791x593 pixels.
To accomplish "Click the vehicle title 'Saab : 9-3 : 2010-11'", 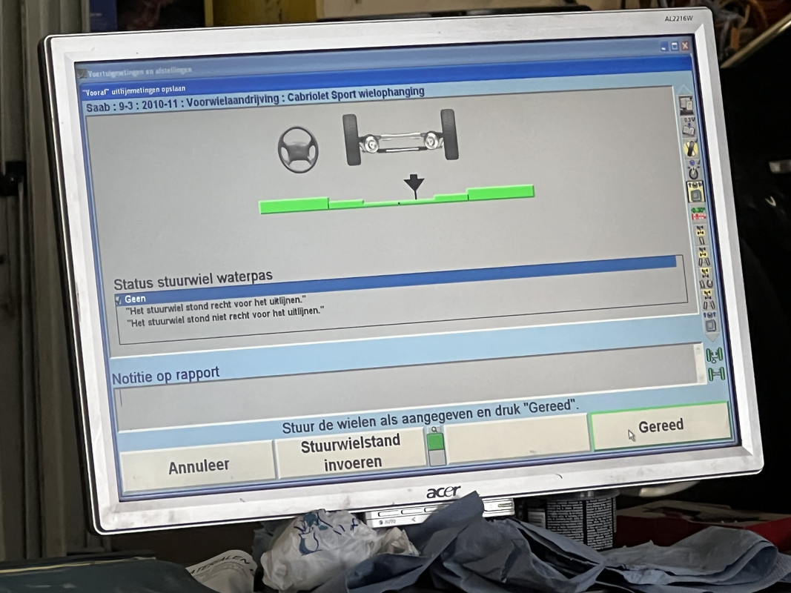I will [133, 107].
